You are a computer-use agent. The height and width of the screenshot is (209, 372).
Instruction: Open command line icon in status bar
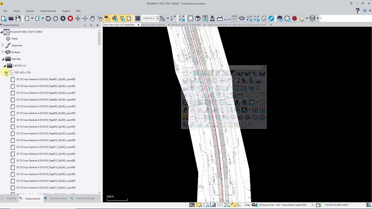(x=192, y=205)
